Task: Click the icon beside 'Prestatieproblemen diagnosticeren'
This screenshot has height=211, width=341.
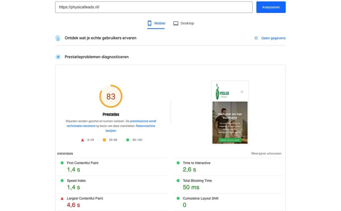Action: click(x=58, y=57)
